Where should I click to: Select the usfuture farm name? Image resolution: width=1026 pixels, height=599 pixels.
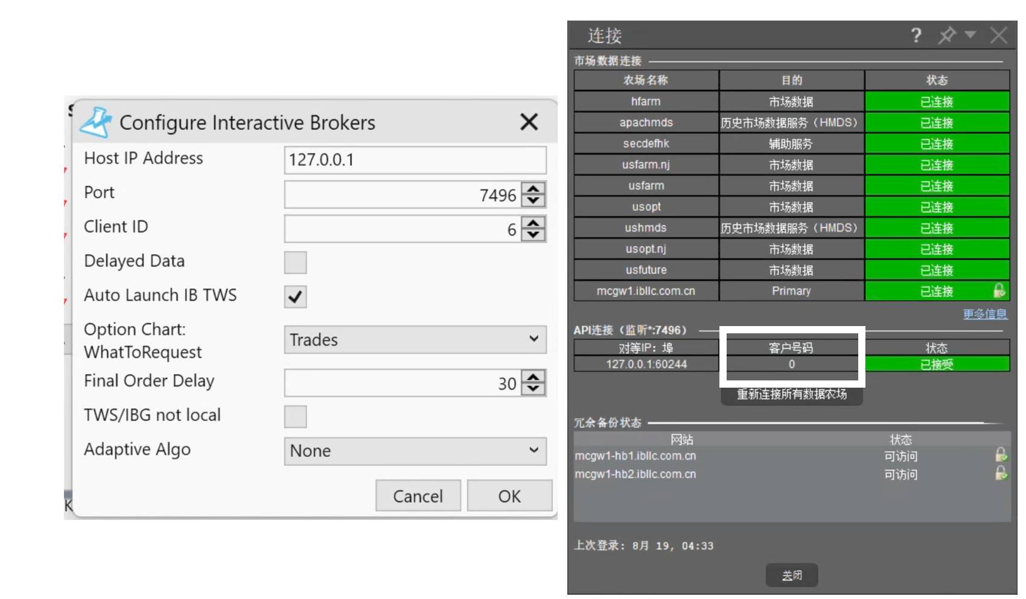click(x=646, y=270)
